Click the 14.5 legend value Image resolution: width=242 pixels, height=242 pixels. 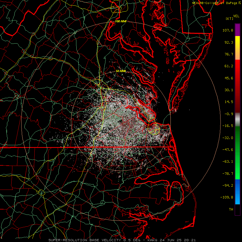(229, 102)
